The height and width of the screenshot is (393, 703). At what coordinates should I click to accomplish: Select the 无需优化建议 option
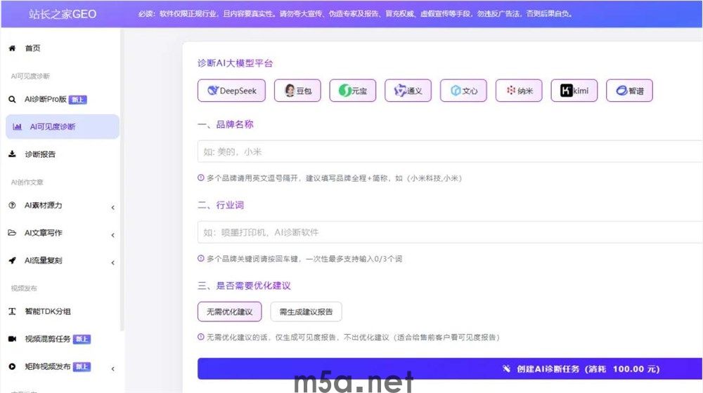[x=230, y=312]
